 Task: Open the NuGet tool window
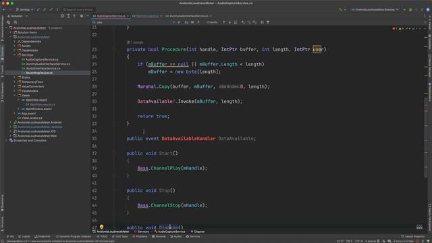[175, 236]
